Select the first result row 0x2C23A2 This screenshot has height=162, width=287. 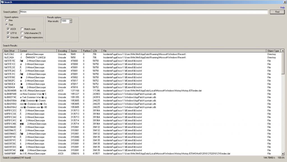(11, 54)
